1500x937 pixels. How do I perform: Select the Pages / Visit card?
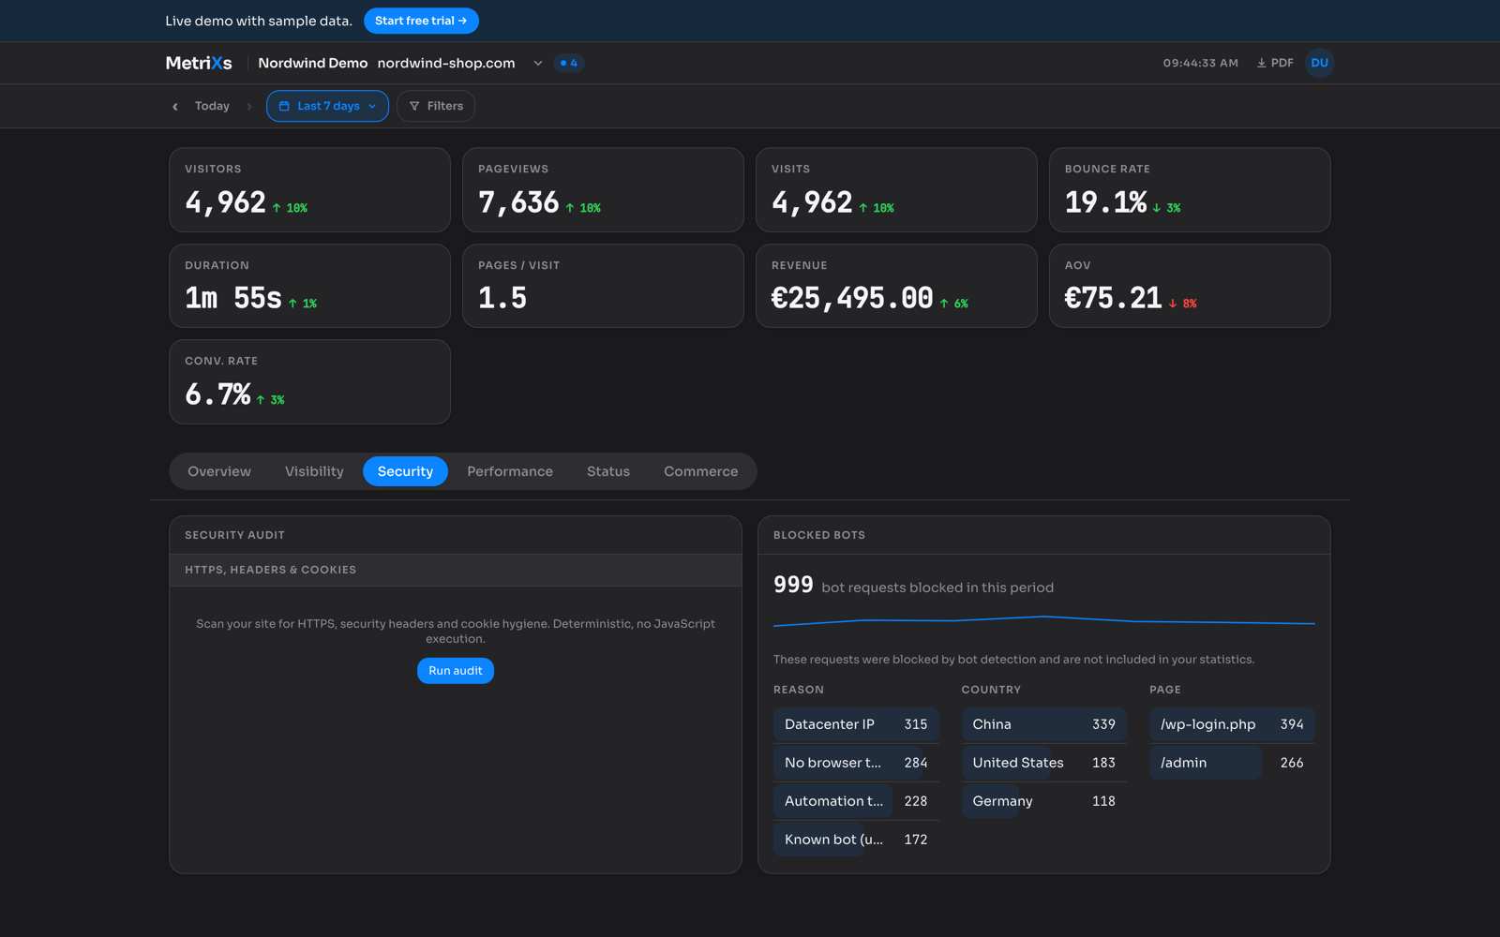tap(603, 286)
